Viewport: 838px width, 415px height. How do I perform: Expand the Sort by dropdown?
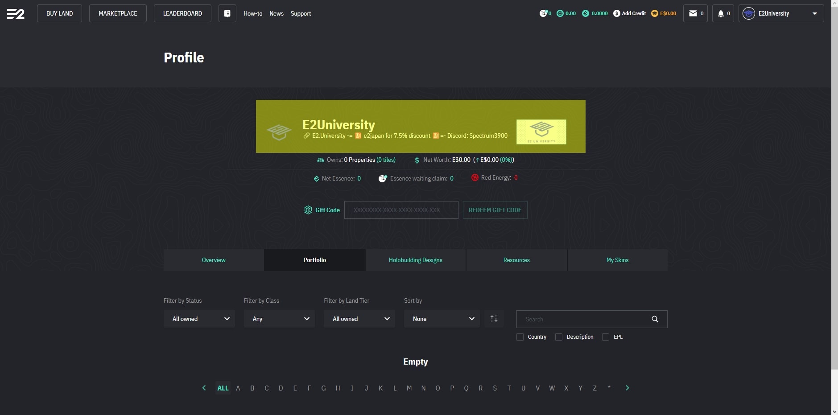coord(442,319)
